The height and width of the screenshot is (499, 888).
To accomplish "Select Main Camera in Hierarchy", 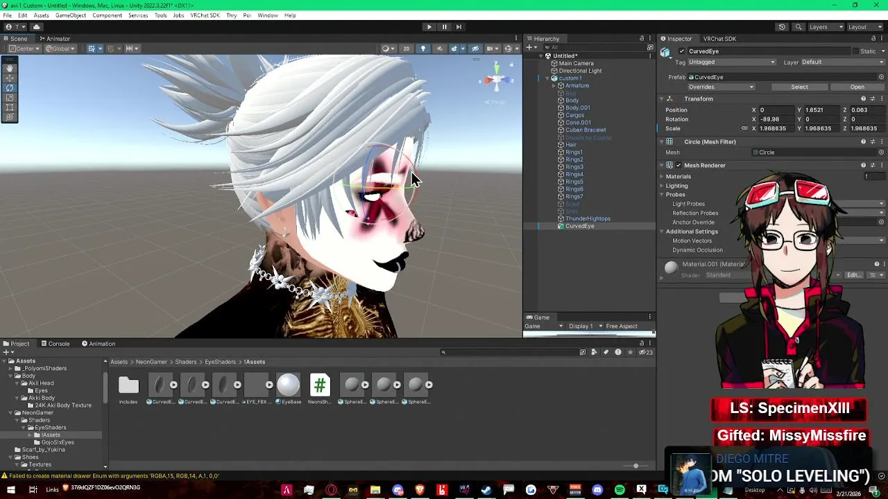I will click(576, 64).
